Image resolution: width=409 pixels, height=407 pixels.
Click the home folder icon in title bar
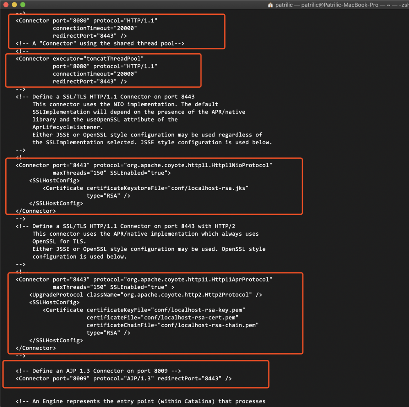point(270,5)
